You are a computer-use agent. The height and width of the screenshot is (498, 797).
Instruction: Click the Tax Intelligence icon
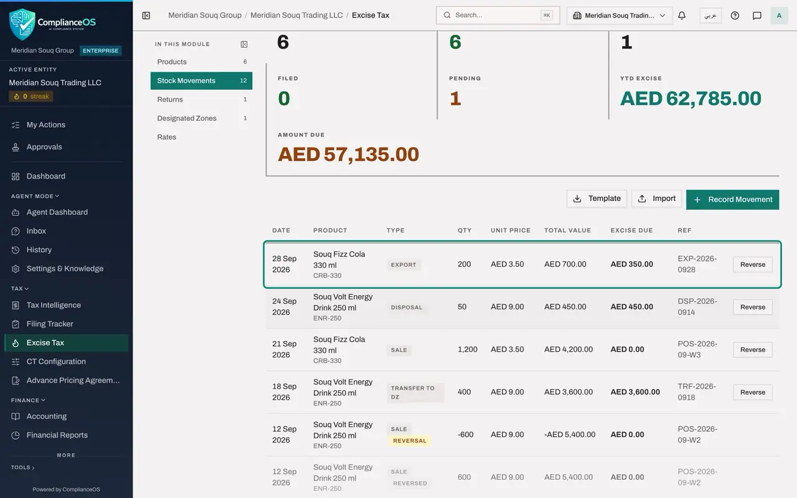coord(16,306)
